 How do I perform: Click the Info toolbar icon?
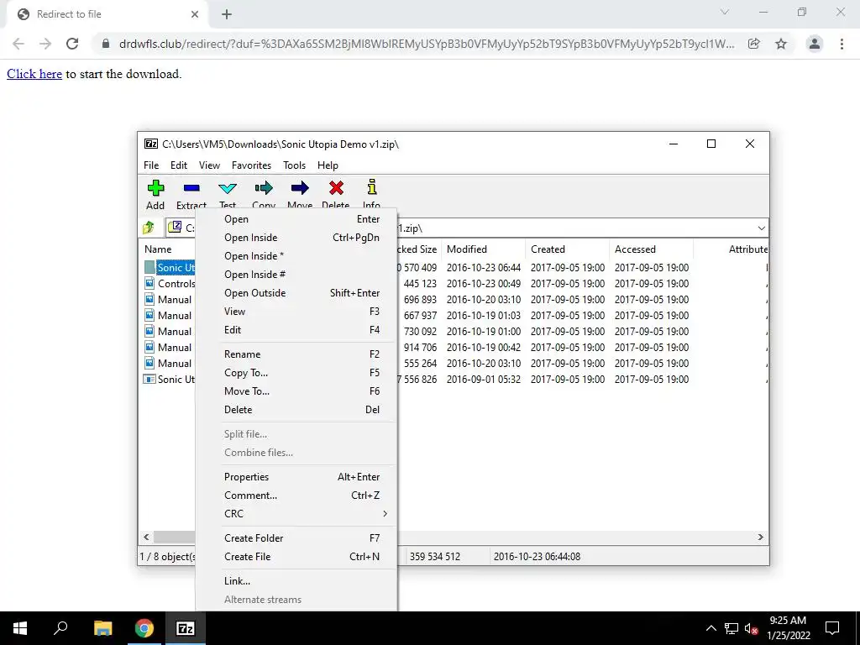click(x=372, y=187)
